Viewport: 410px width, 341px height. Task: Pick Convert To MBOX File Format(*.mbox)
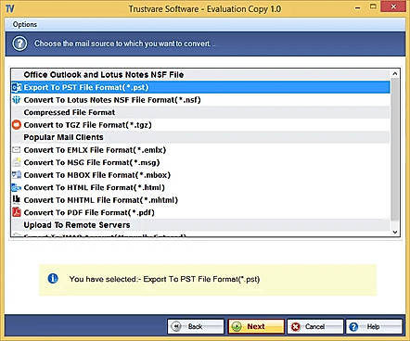200,175
